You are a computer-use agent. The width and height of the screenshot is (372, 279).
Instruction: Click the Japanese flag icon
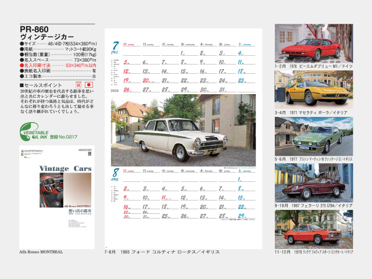point(89,85)
